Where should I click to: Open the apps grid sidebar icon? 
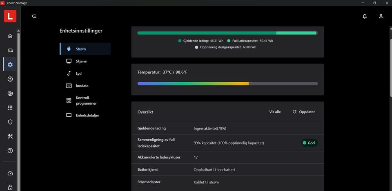point(10,108)
